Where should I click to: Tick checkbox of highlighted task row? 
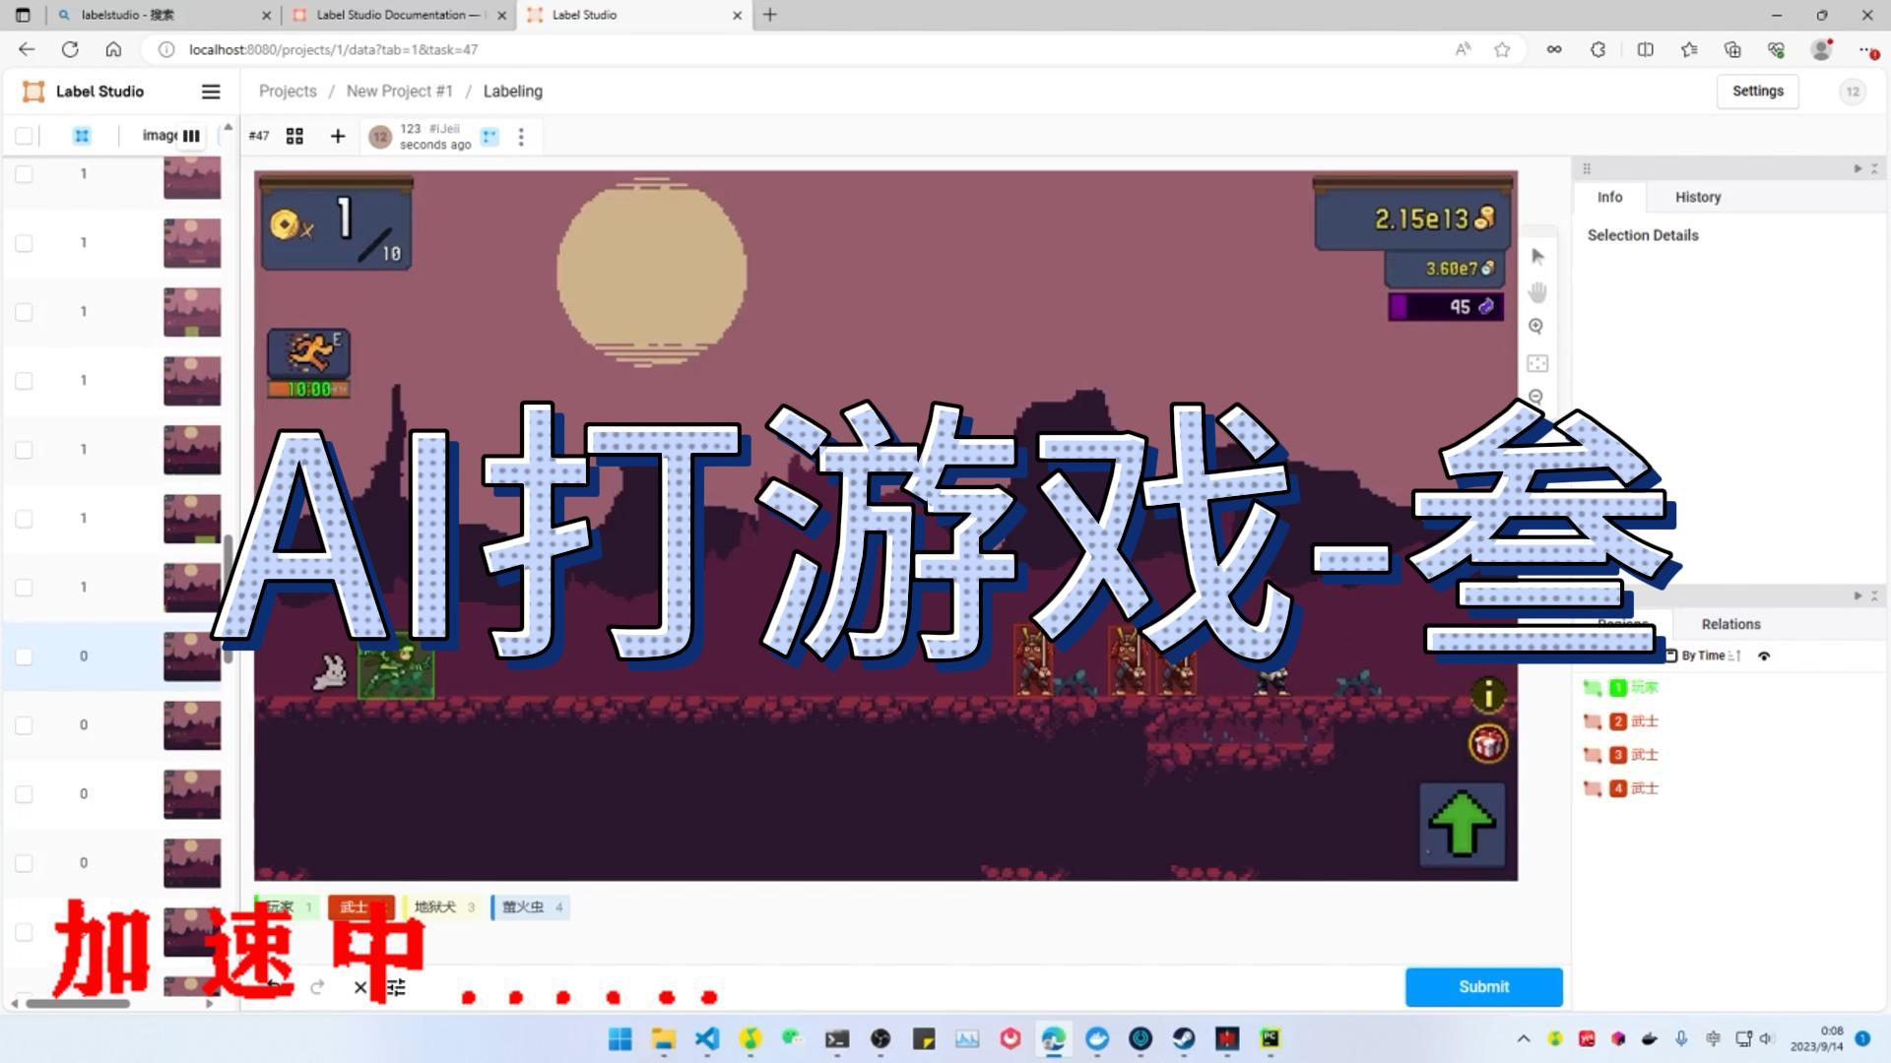[x=24, y=657]
